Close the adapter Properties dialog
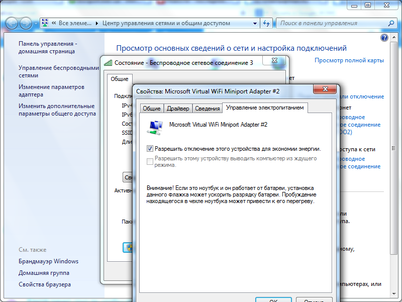The height and width of the screenshot is (302, 402). 325,89
